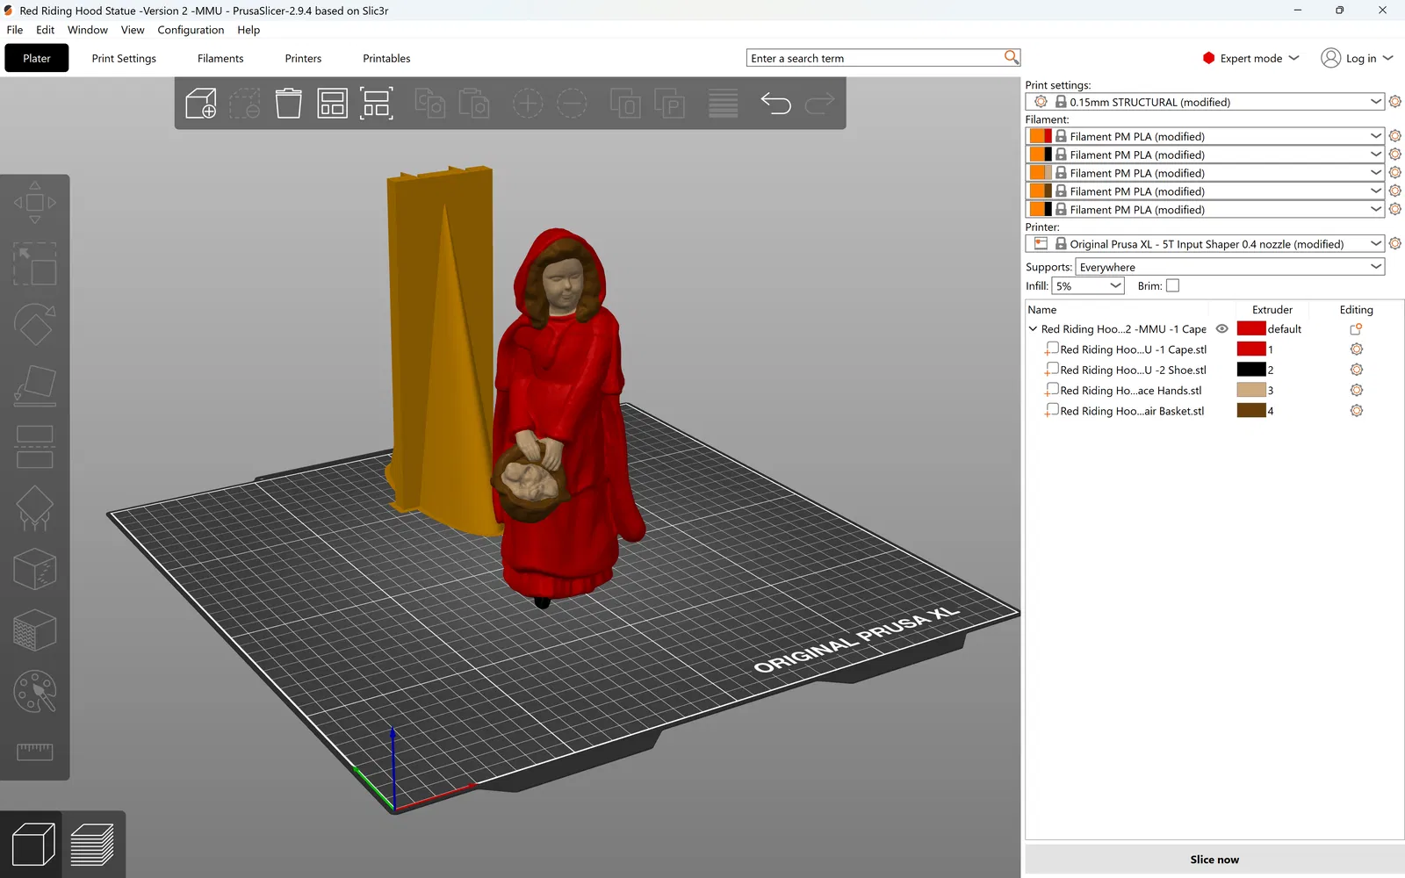Switch to the Print Settings tab
This screenshot has width=1405, height=878.
click(124, 58)
